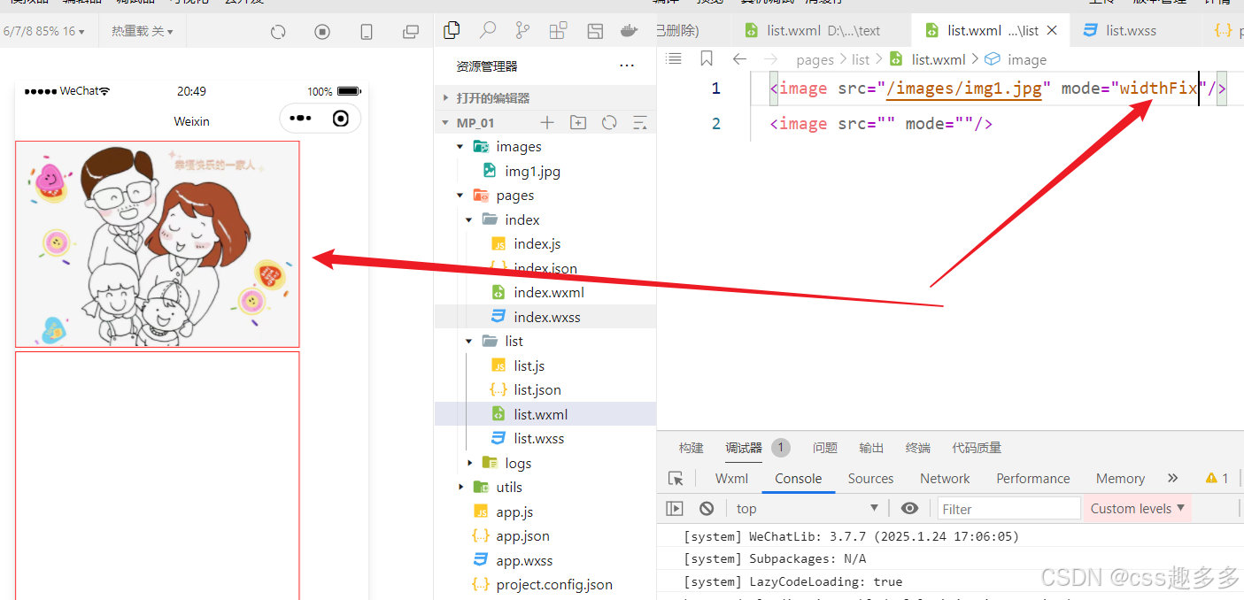Open the extensions blocks icon
This screenshot has height=600, width=1244.
click(558, 30)
